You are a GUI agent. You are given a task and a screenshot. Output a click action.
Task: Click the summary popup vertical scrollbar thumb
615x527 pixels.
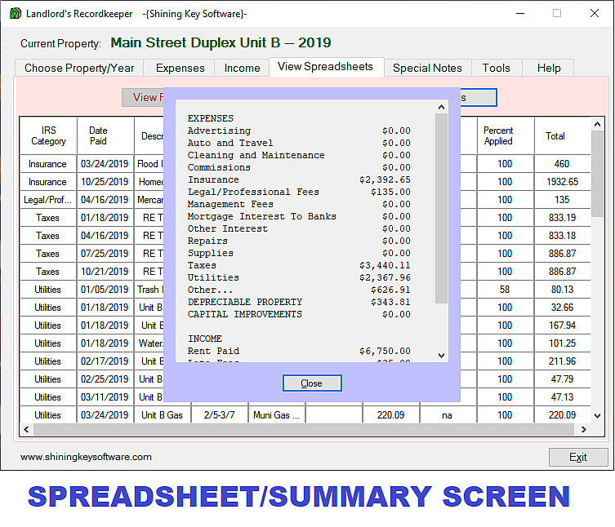point(441,208)
